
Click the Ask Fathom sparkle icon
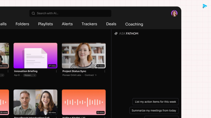tap(116, 33)
